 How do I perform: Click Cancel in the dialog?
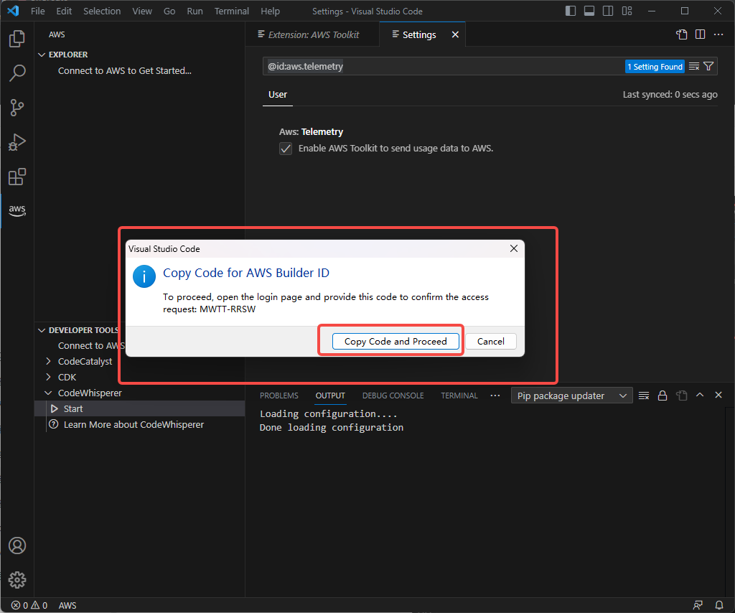pos(491,341)
